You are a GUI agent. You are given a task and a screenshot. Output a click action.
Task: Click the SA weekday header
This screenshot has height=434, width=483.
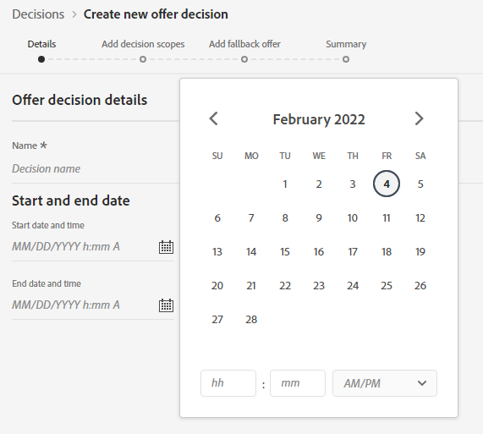click(x=420, y=156)
